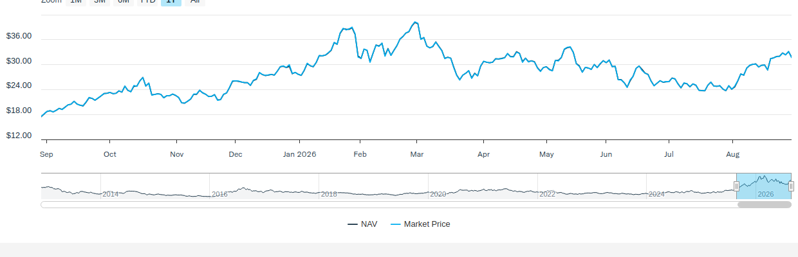Click the price line peak near Mar

(415, 22)
